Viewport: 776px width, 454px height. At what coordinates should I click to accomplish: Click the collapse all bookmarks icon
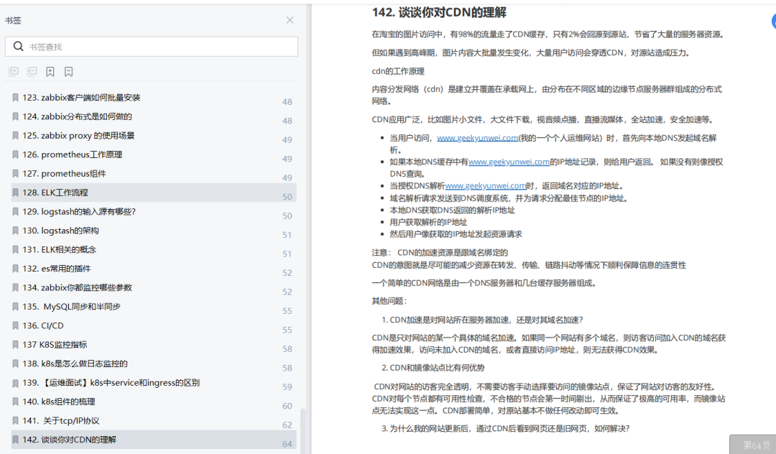(32, 72)
